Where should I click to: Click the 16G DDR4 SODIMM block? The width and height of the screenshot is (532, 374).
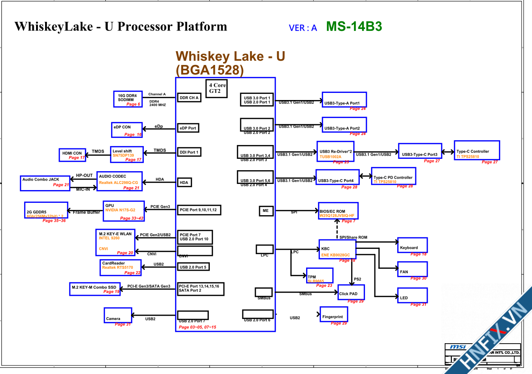128,98
